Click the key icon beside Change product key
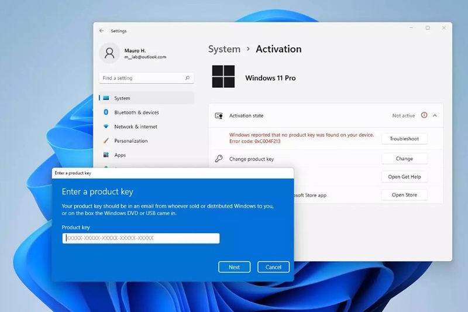This screenshot has width=468, height=312. tap(219, 159)
